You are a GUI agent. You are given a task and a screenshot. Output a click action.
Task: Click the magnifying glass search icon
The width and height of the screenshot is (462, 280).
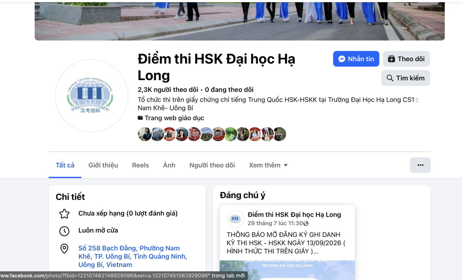390,78
